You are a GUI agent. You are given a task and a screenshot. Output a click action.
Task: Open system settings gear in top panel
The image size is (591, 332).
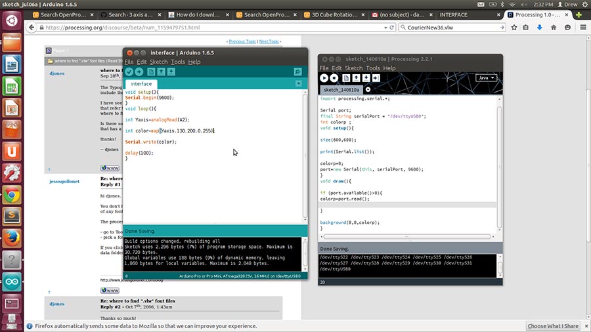[584, 5]
